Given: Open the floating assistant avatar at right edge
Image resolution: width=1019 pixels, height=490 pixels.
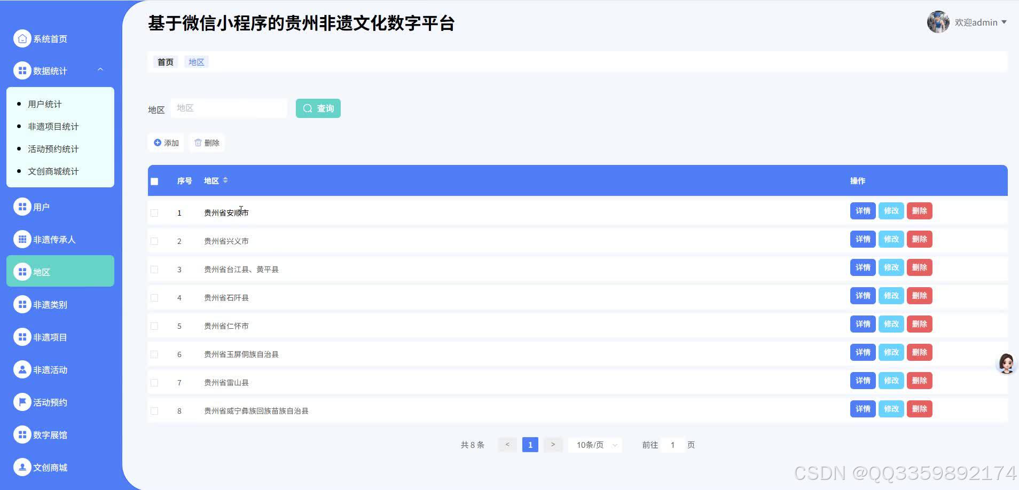Looking at the screenshot, I should click(1006, 363).
